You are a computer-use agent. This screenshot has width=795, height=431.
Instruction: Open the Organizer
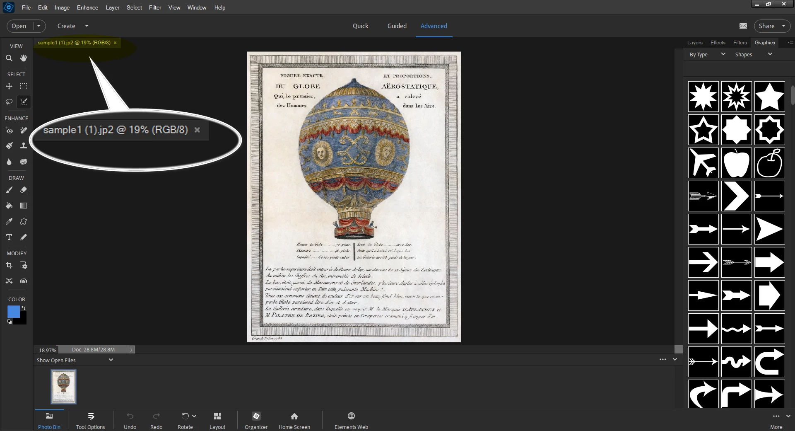(x=256, y=420)
